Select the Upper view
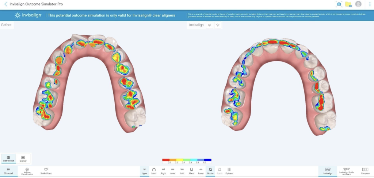Screen dimensions: 374x178 click(145, 171)
